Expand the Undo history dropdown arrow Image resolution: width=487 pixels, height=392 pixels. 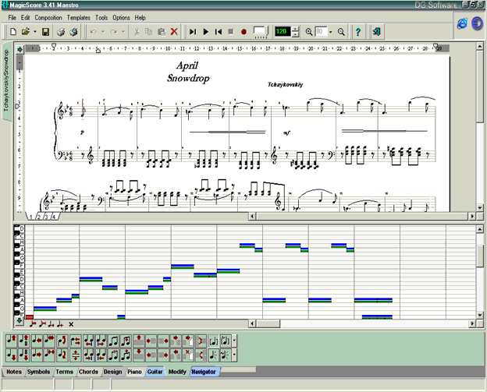click(x=103, y=32)
